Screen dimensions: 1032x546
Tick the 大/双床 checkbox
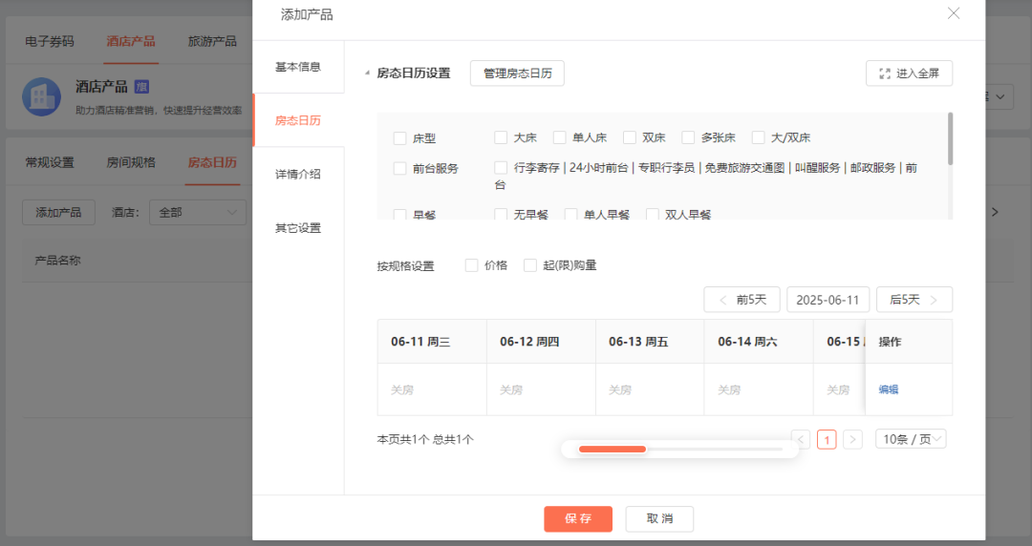pyautogui.click(x=758, y=137)
